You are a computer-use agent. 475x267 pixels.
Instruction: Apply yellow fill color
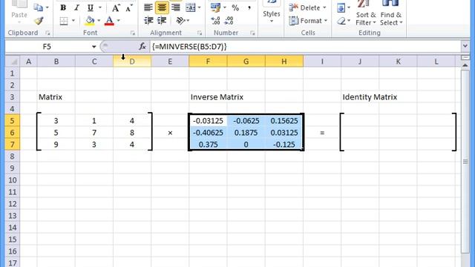[x=90, y=21]
